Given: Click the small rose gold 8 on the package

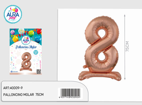Looking at the screenshot, I should click(x=26, y=62).
